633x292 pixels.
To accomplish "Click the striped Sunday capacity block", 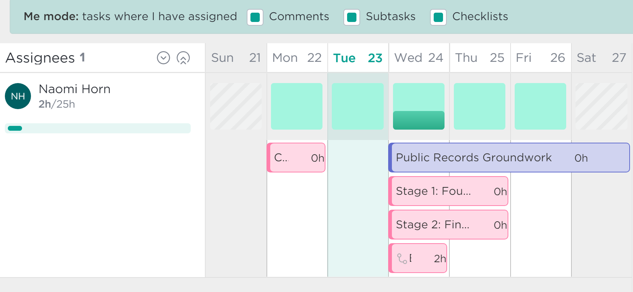I will [236, 106].
